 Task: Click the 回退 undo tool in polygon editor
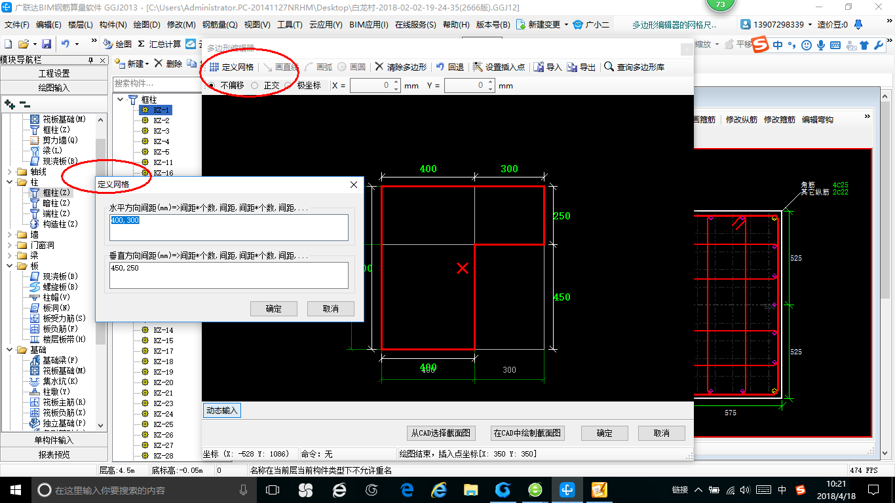[x=449, y=67]
